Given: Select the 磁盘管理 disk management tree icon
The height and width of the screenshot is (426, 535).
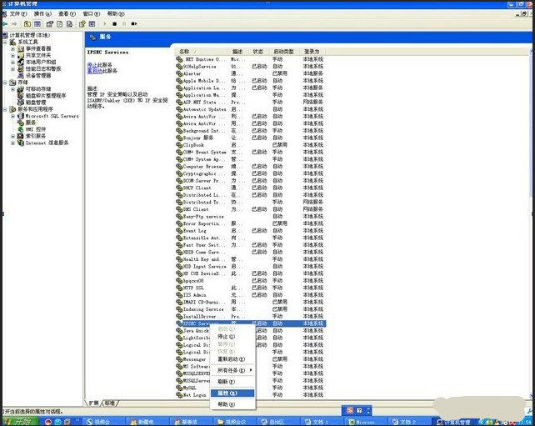Looking at the screenshot, I should pyautogui.click(x=21, y=103).
